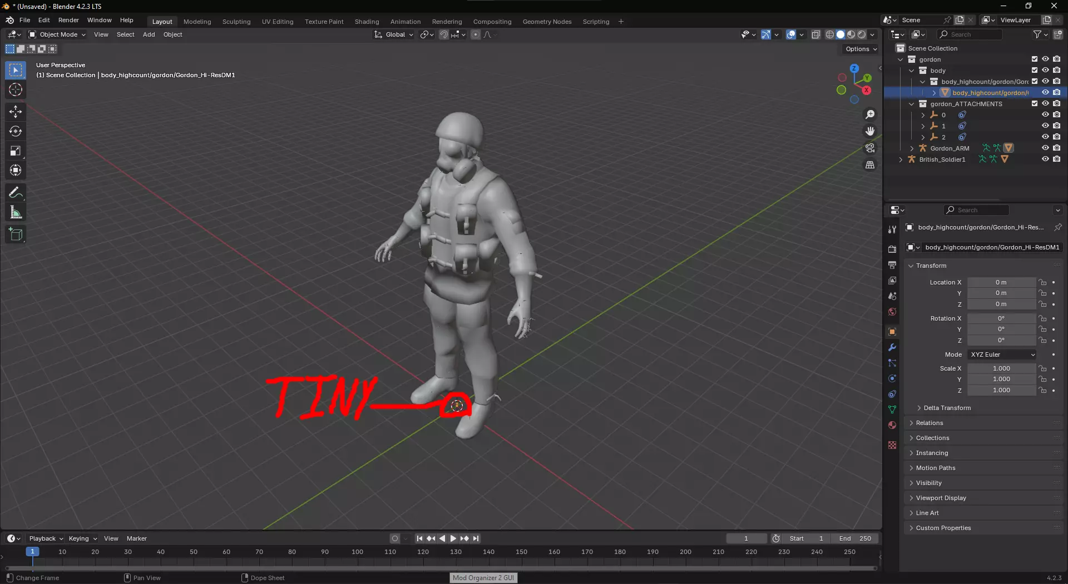1068x584 pixels.
Task: Uncheck gordon_ATTACHMENTS collection exclude checkbox
Action: click(x=1035, y=103)
